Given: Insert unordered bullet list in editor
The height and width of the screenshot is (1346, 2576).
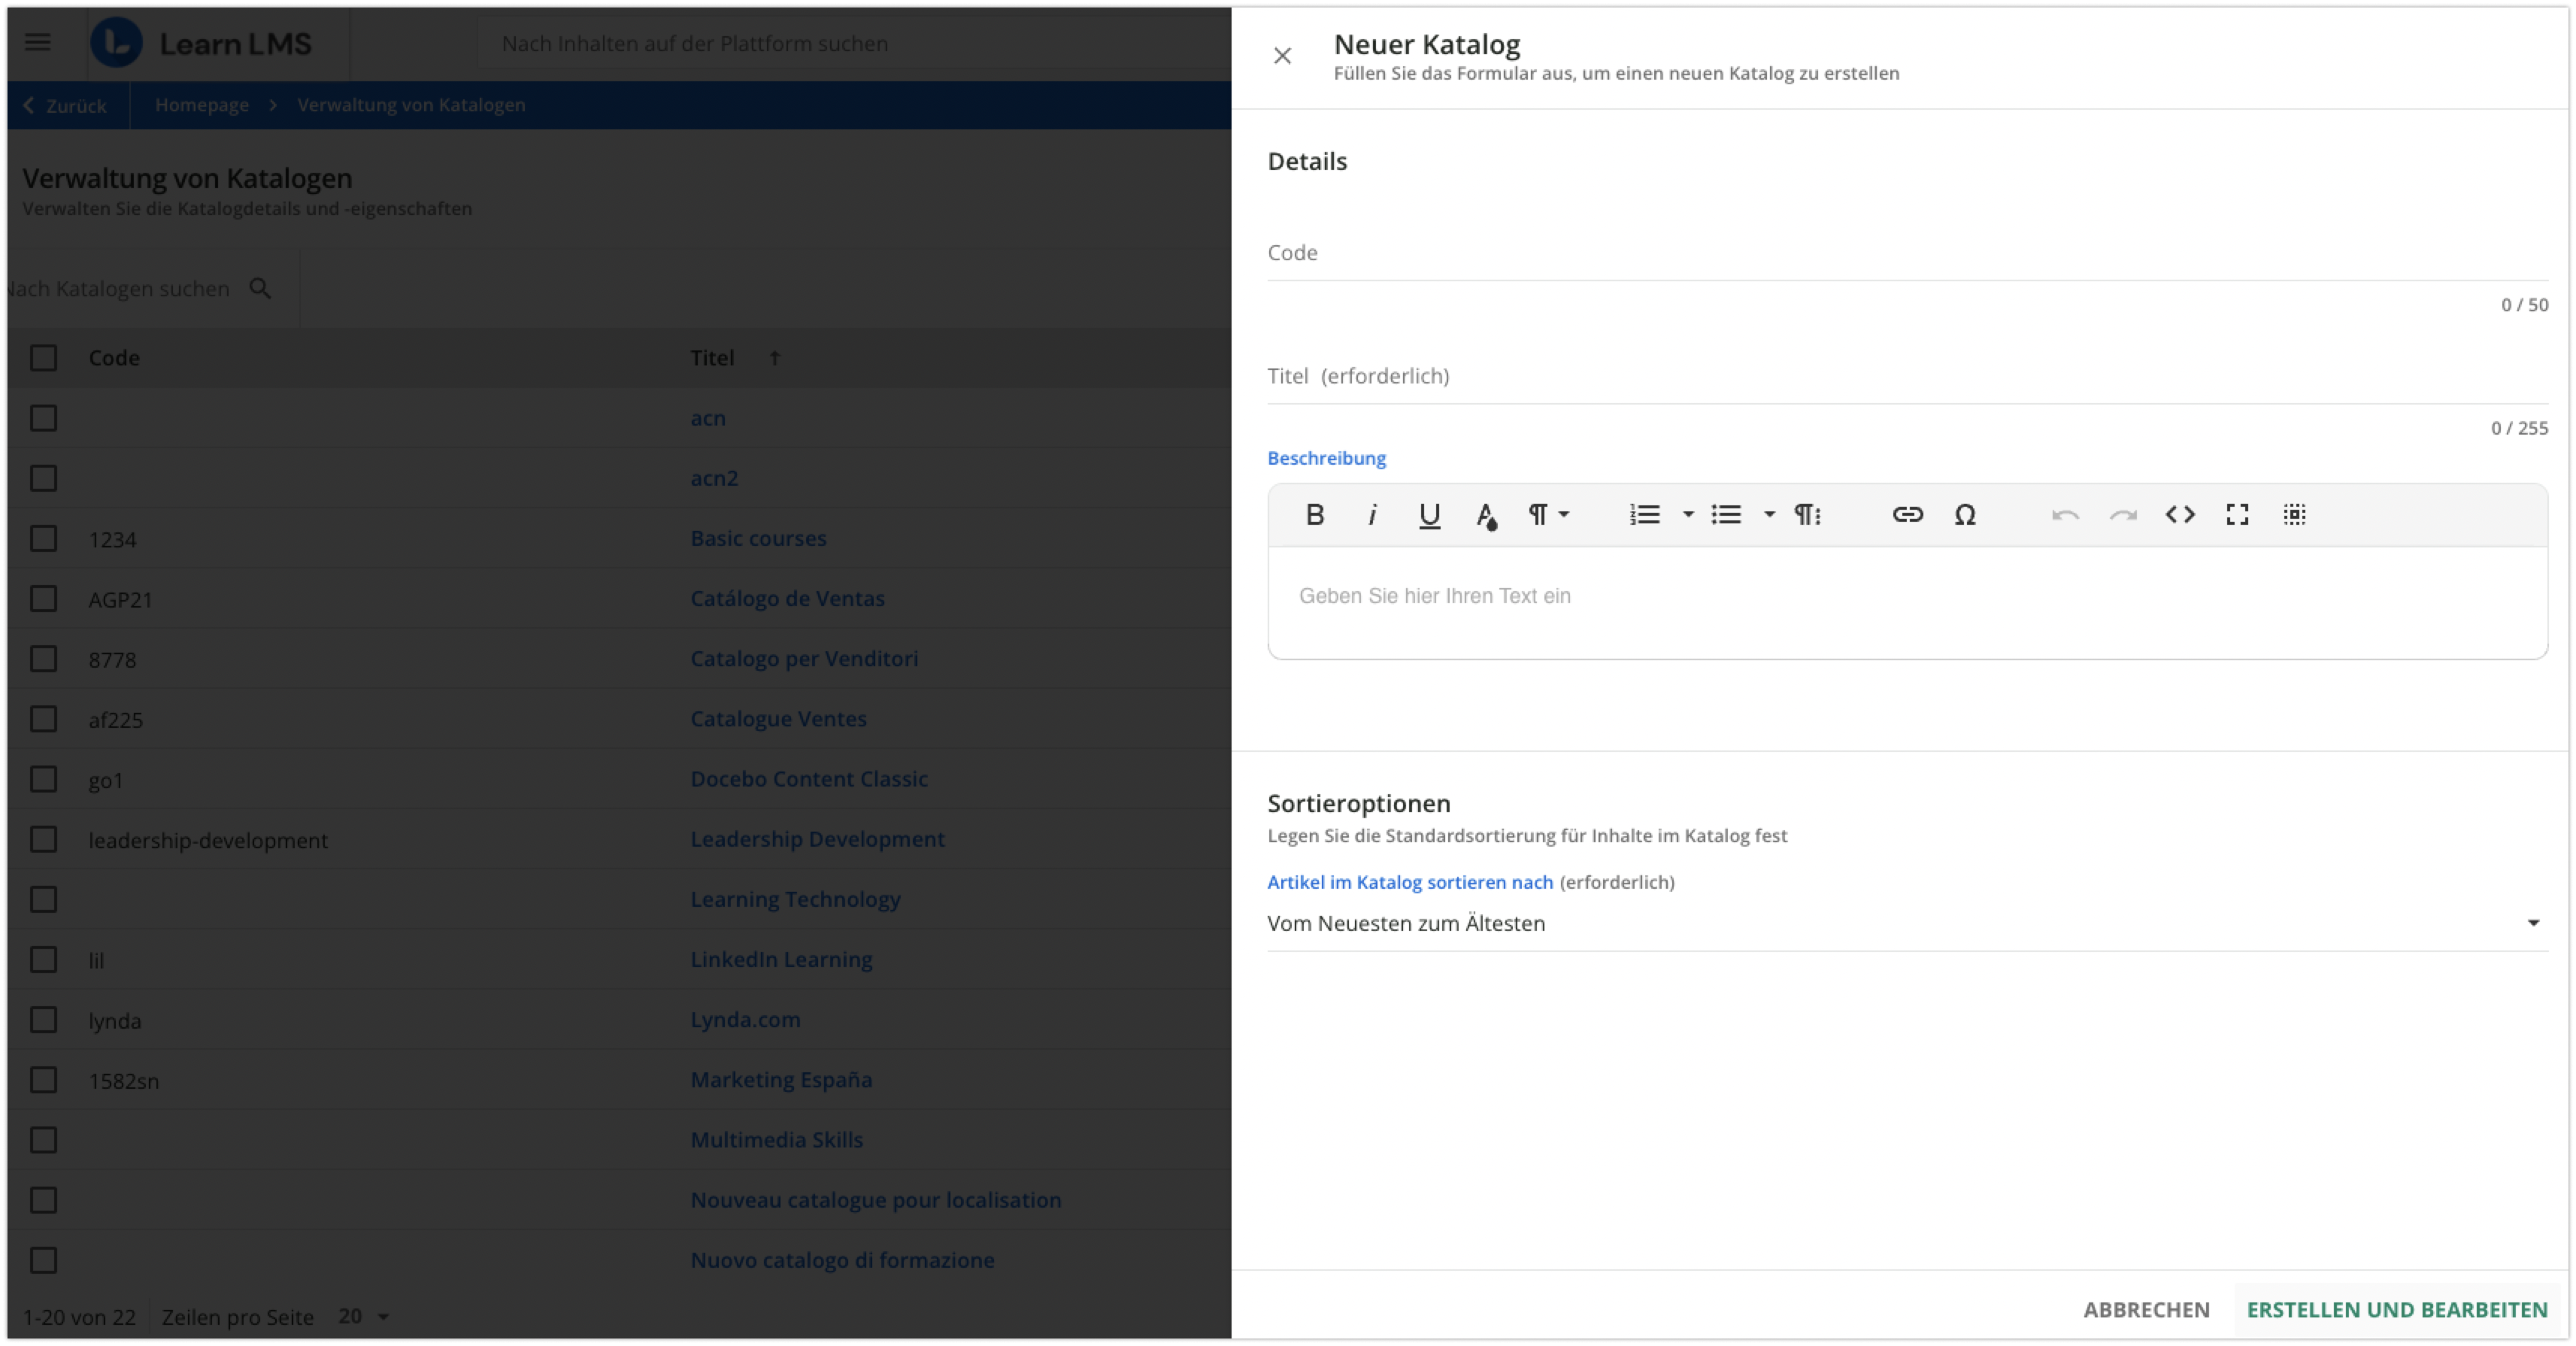Looking at the screenshot, I should [1726, 514].
